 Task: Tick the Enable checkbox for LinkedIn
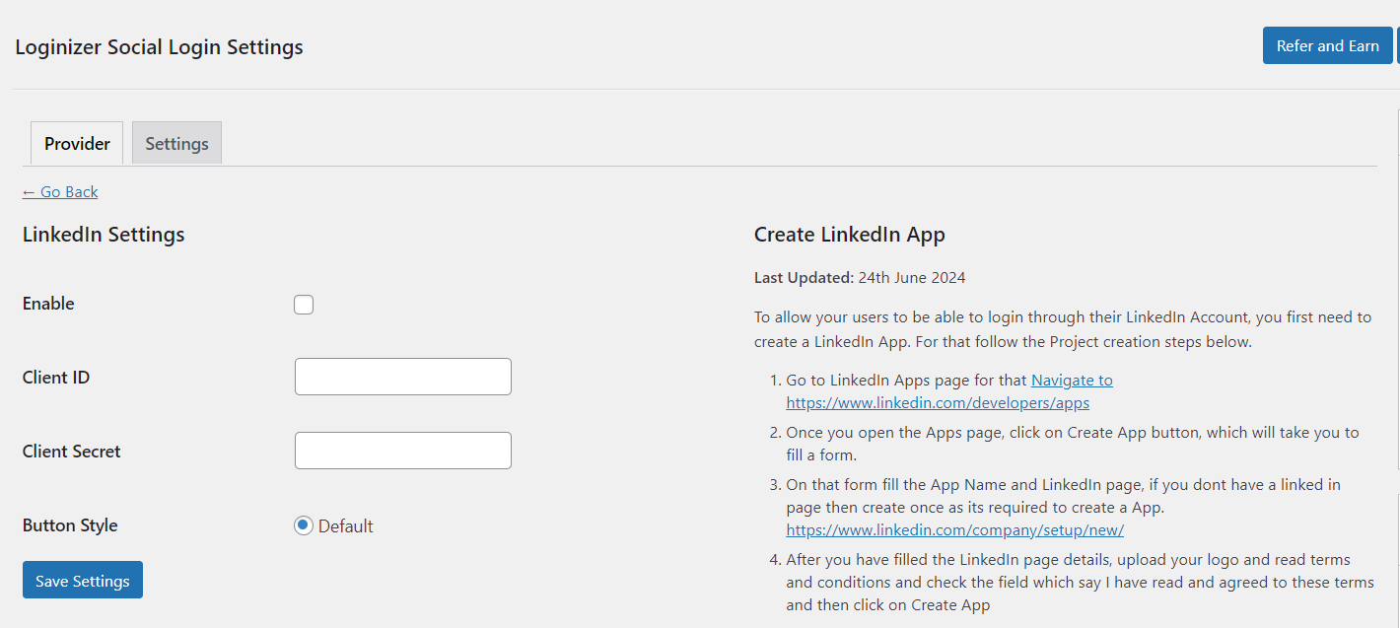point(304,305)
